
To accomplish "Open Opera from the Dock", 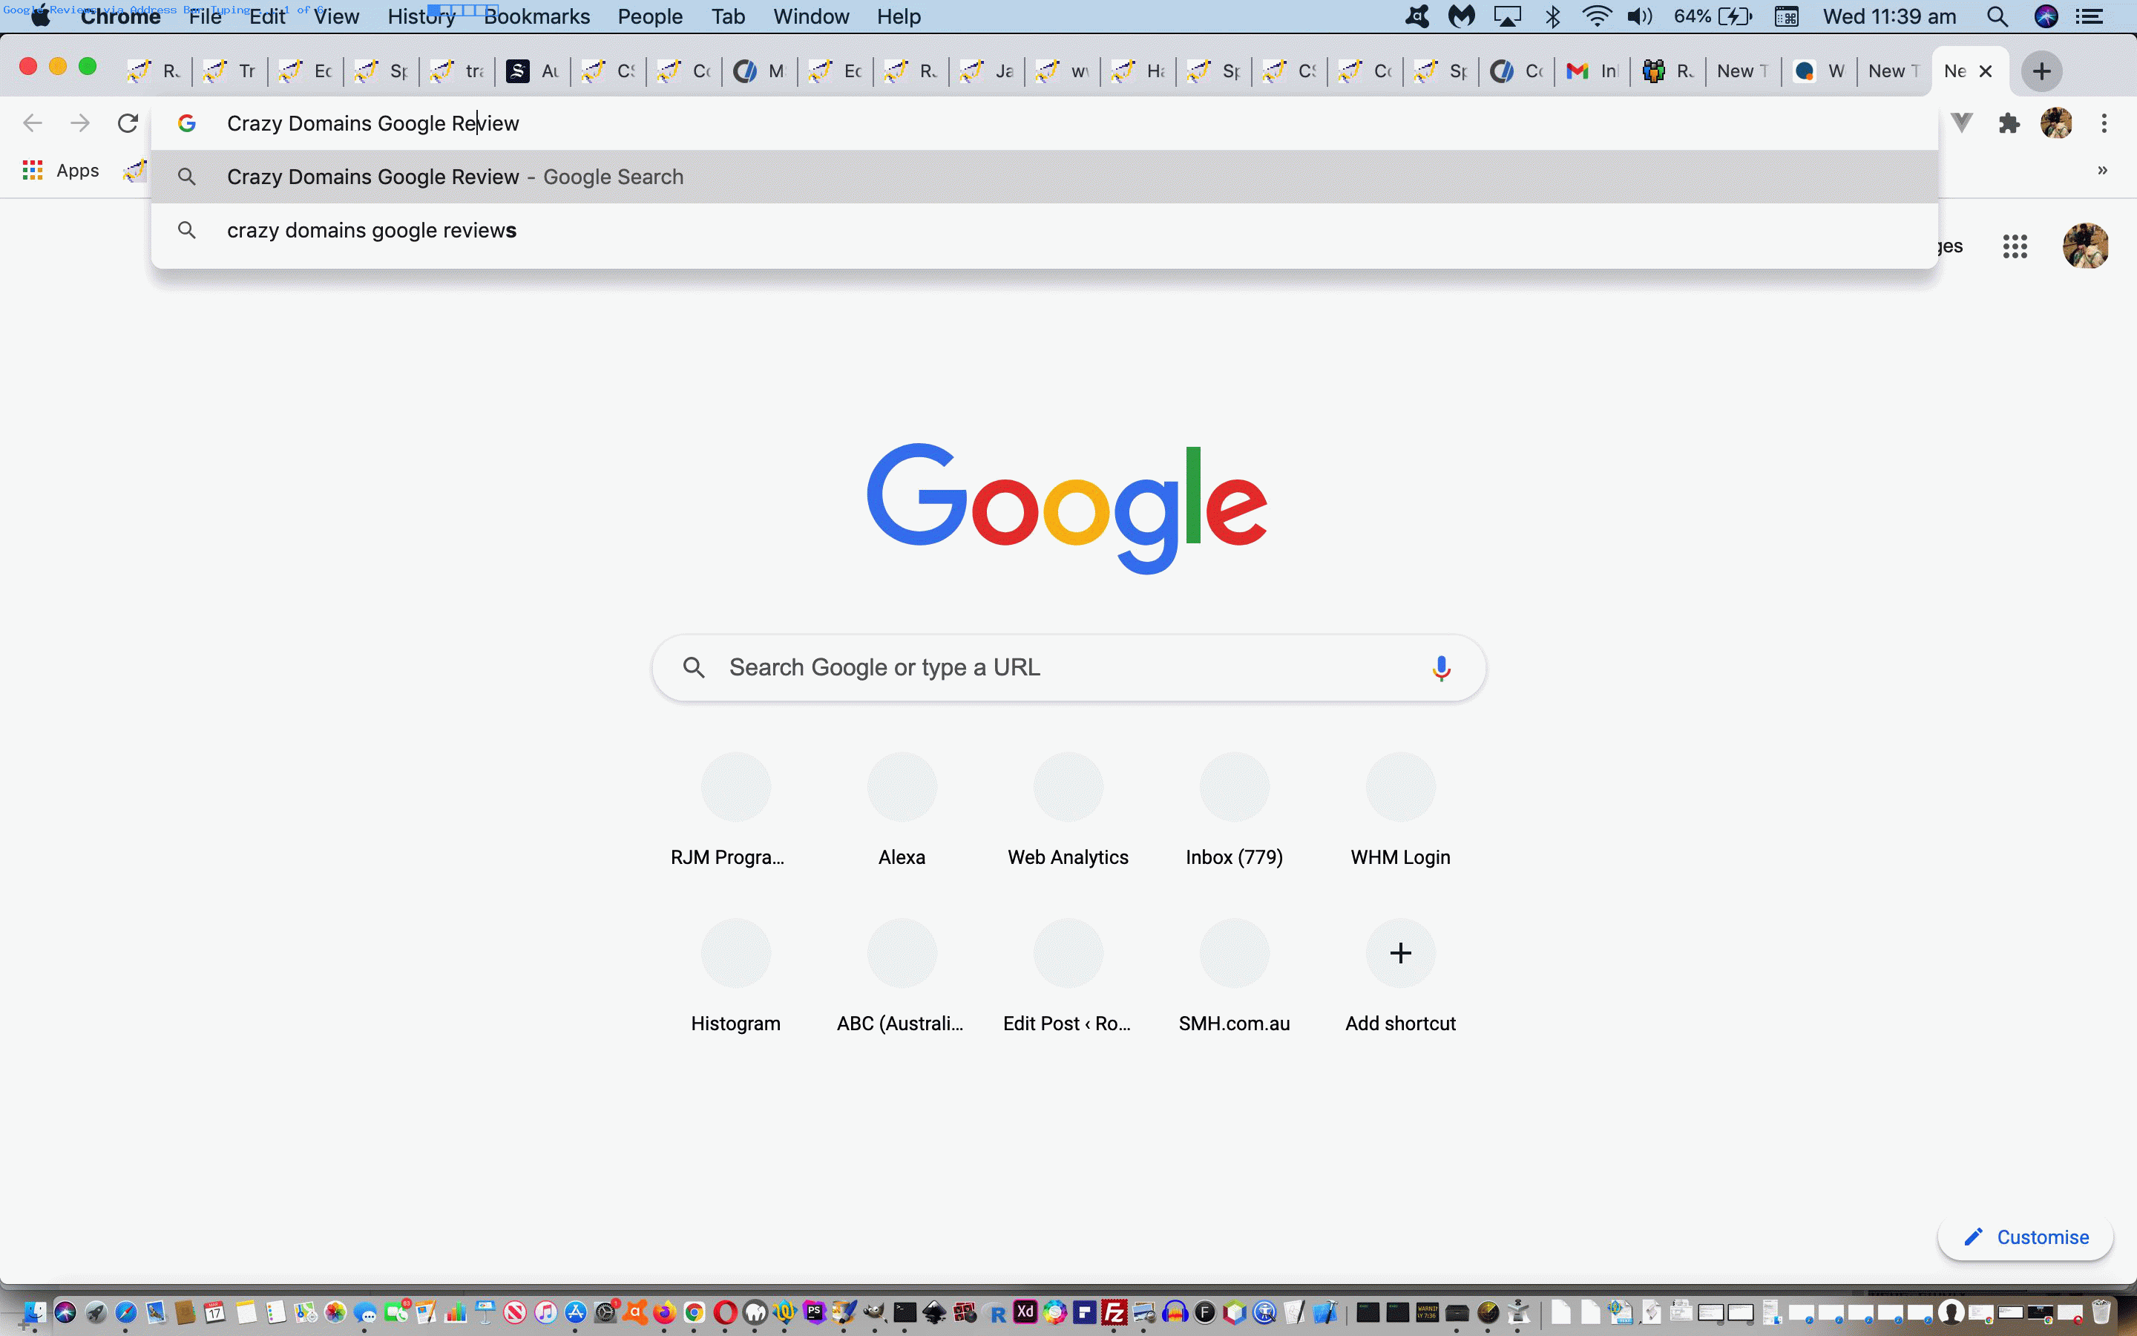I will (725, 1312).
